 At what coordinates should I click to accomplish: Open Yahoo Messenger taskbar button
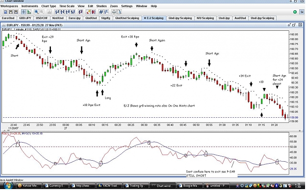point(29,186)
